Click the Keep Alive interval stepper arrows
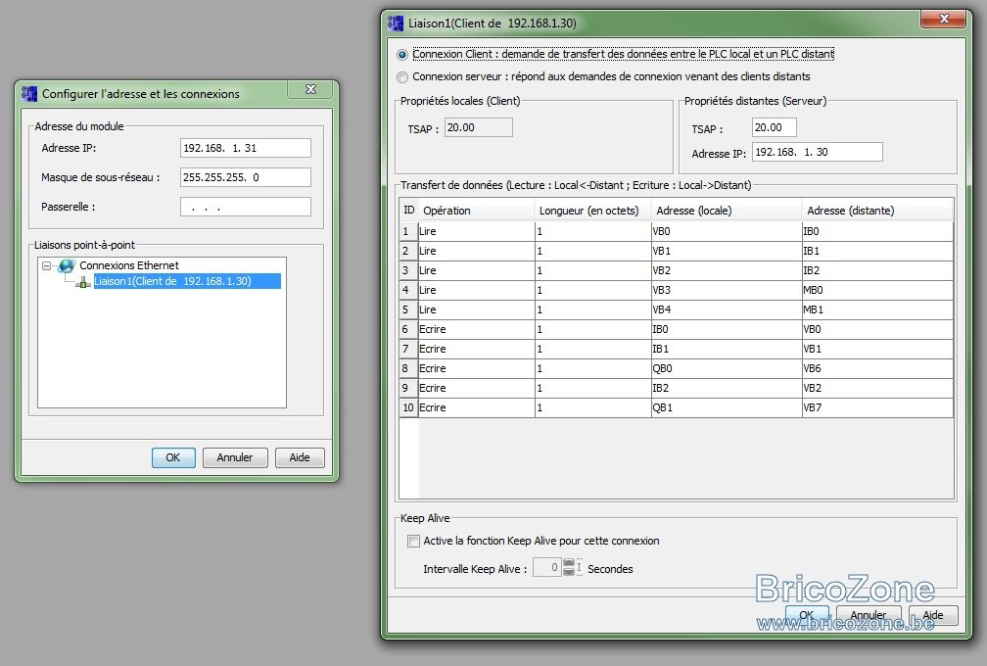 (569, 567)
